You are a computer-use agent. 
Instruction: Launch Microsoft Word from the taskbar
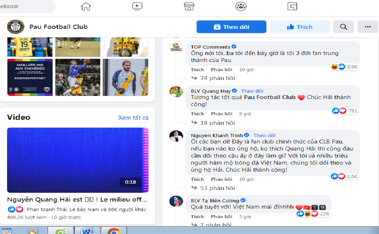tap(86, 232)
